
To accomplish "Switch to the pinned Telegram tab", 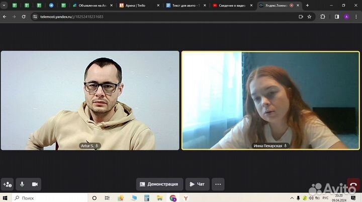I will [x=51, y=6].
